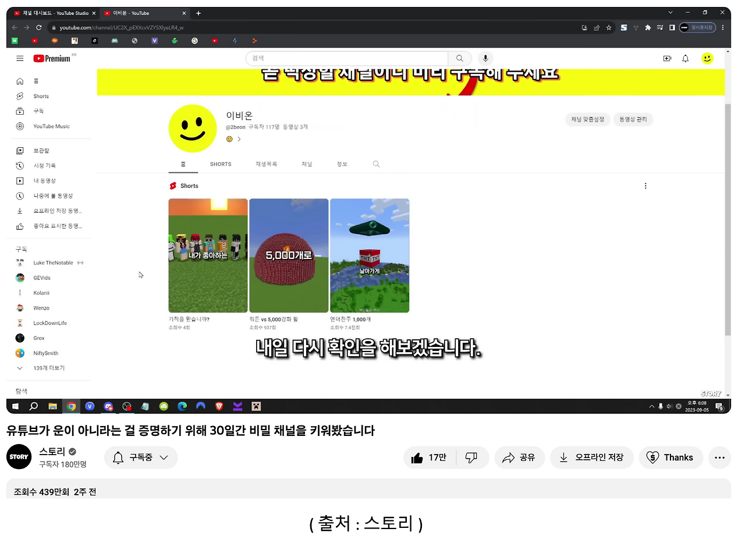Open the create video camera icon
This screenshot has height=543, width=745.
667,58
